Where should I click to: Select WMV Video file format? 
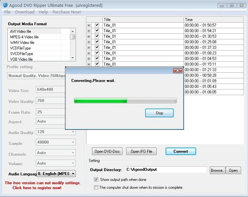point(34,43)
